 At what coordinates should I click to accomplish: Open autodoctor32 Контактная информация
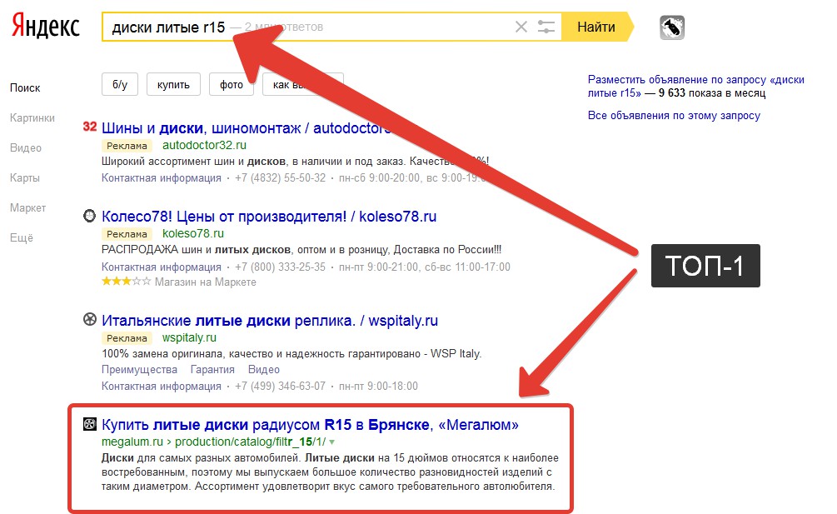tap(162, 177)
